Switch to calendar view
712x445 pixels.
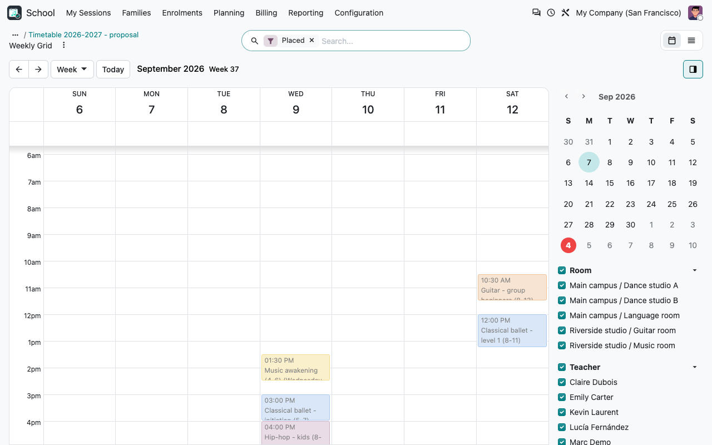(672, 41)
